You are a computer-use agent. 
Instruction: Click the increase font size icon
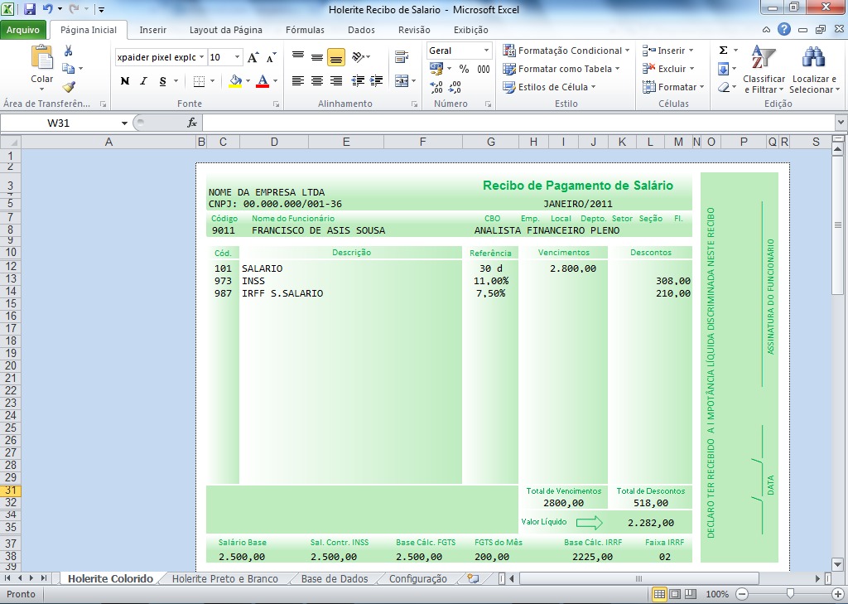coord(253,58)
